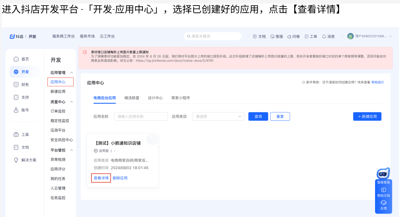Screen dimensions: 400x217
Task: Click the announcement speaker icon in banner
Action: 85,52
